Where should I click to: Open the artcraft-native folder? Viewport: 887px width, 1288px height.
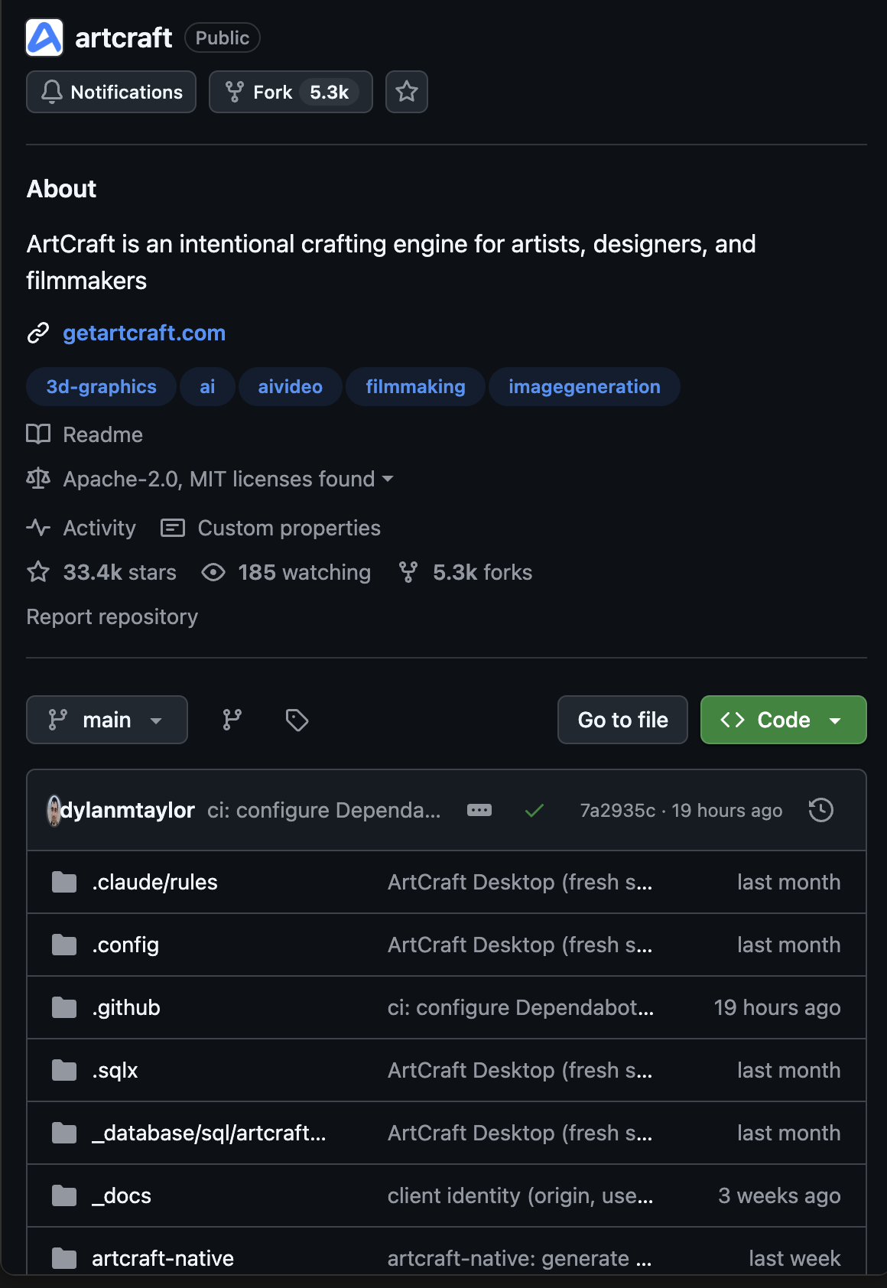(163, 1258)
